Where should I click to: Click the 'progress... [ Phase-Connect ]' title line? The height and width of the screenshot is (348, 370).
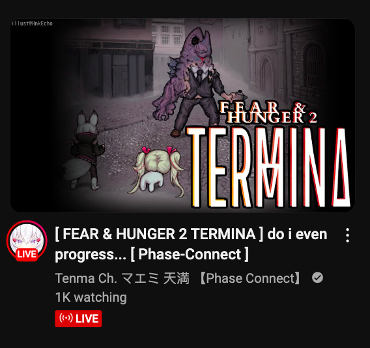click(x=152, y=255)
